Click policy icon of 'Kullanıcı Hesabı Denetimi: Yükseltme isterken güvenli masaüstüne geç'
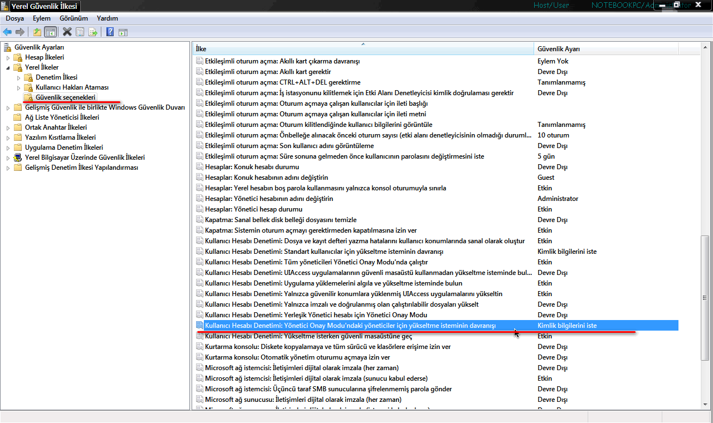 [x=199, y=336]
